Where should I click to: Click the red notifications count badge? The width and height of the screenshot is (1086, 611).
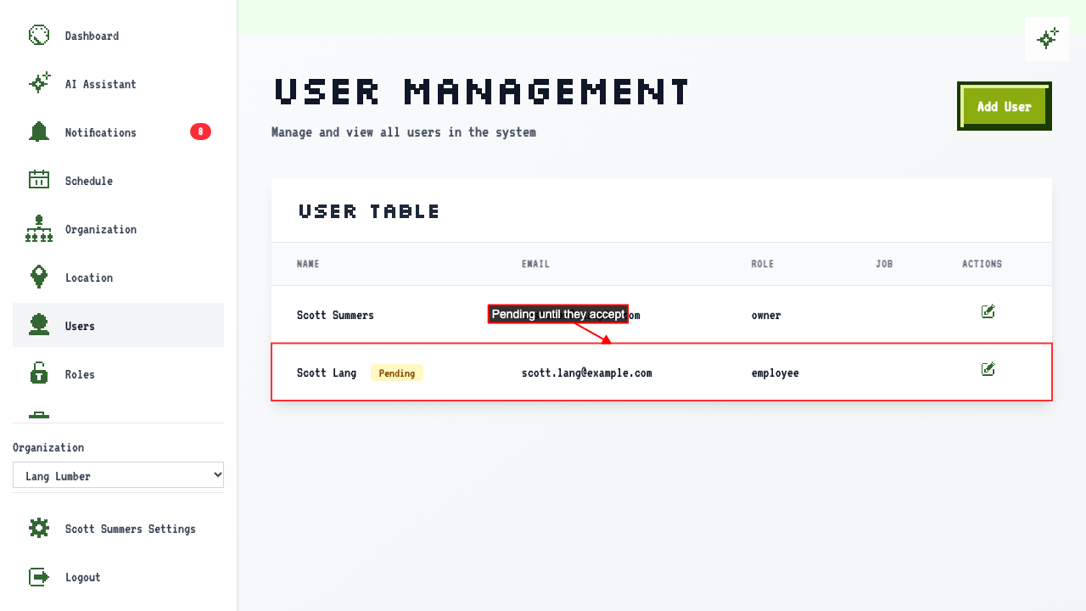pyautogui.click(x=200, y=132)
